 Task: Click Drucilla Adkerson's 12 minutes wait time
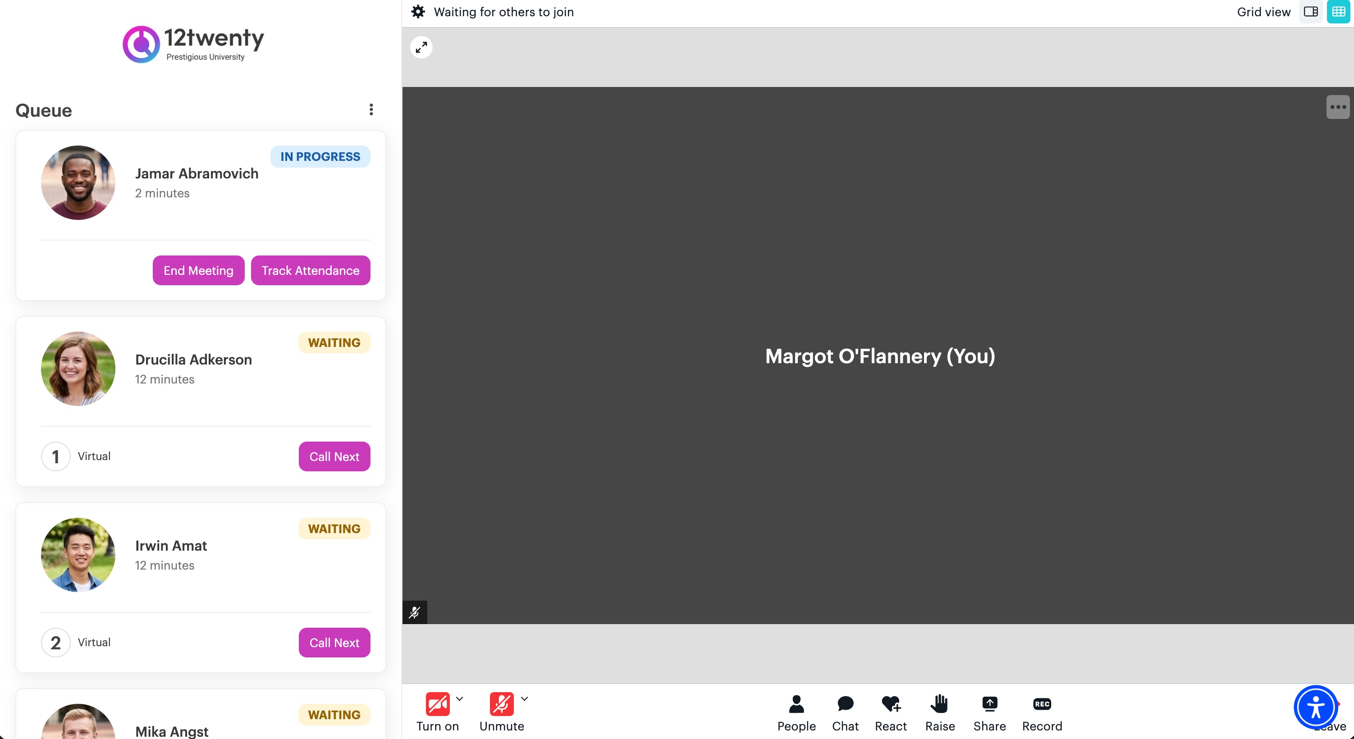click(x=165, y=379)
